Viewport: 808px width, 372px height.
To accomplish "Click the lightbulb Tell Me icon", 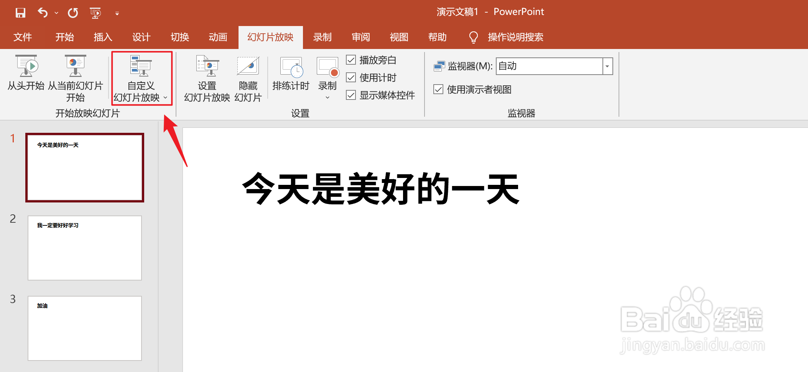I will 474,37.
